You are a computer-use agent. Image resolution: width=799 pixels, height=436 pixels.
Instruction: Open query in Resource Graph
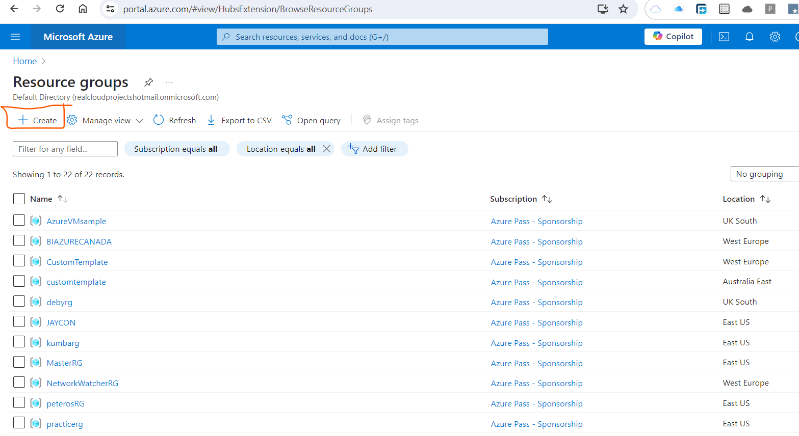311,120
